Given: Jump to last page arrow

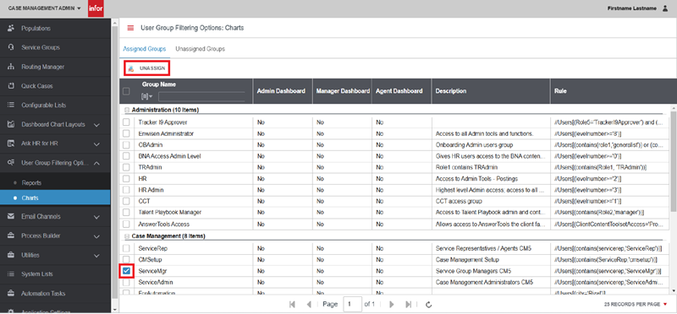Looking at the screenshot, I should click(x=409, y=305).
